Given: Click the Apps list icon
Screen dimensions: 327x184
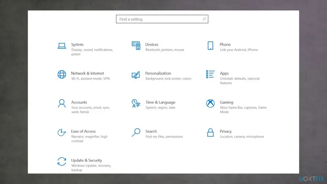Looking at the screenshot, I should pos(210,74).
